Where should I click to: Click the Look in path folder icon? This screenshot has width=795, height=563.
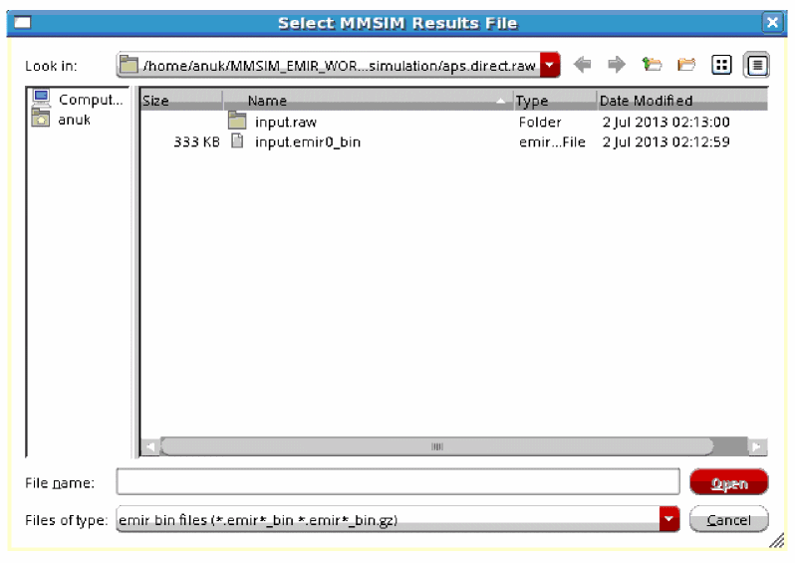tap(129, 65)
